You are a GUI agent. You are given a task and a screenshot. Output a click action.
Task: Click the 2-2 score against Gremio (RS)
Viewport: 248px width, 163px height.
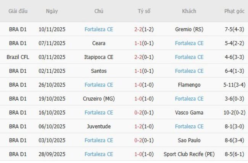[x=138, y=29]
